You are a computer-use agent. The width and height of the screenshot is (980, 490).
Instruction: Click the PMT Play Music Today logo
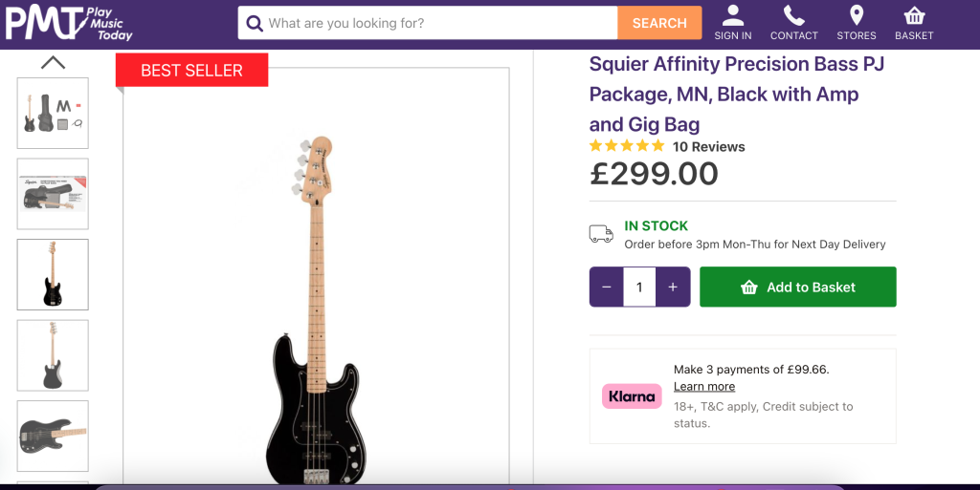(69, 23)
